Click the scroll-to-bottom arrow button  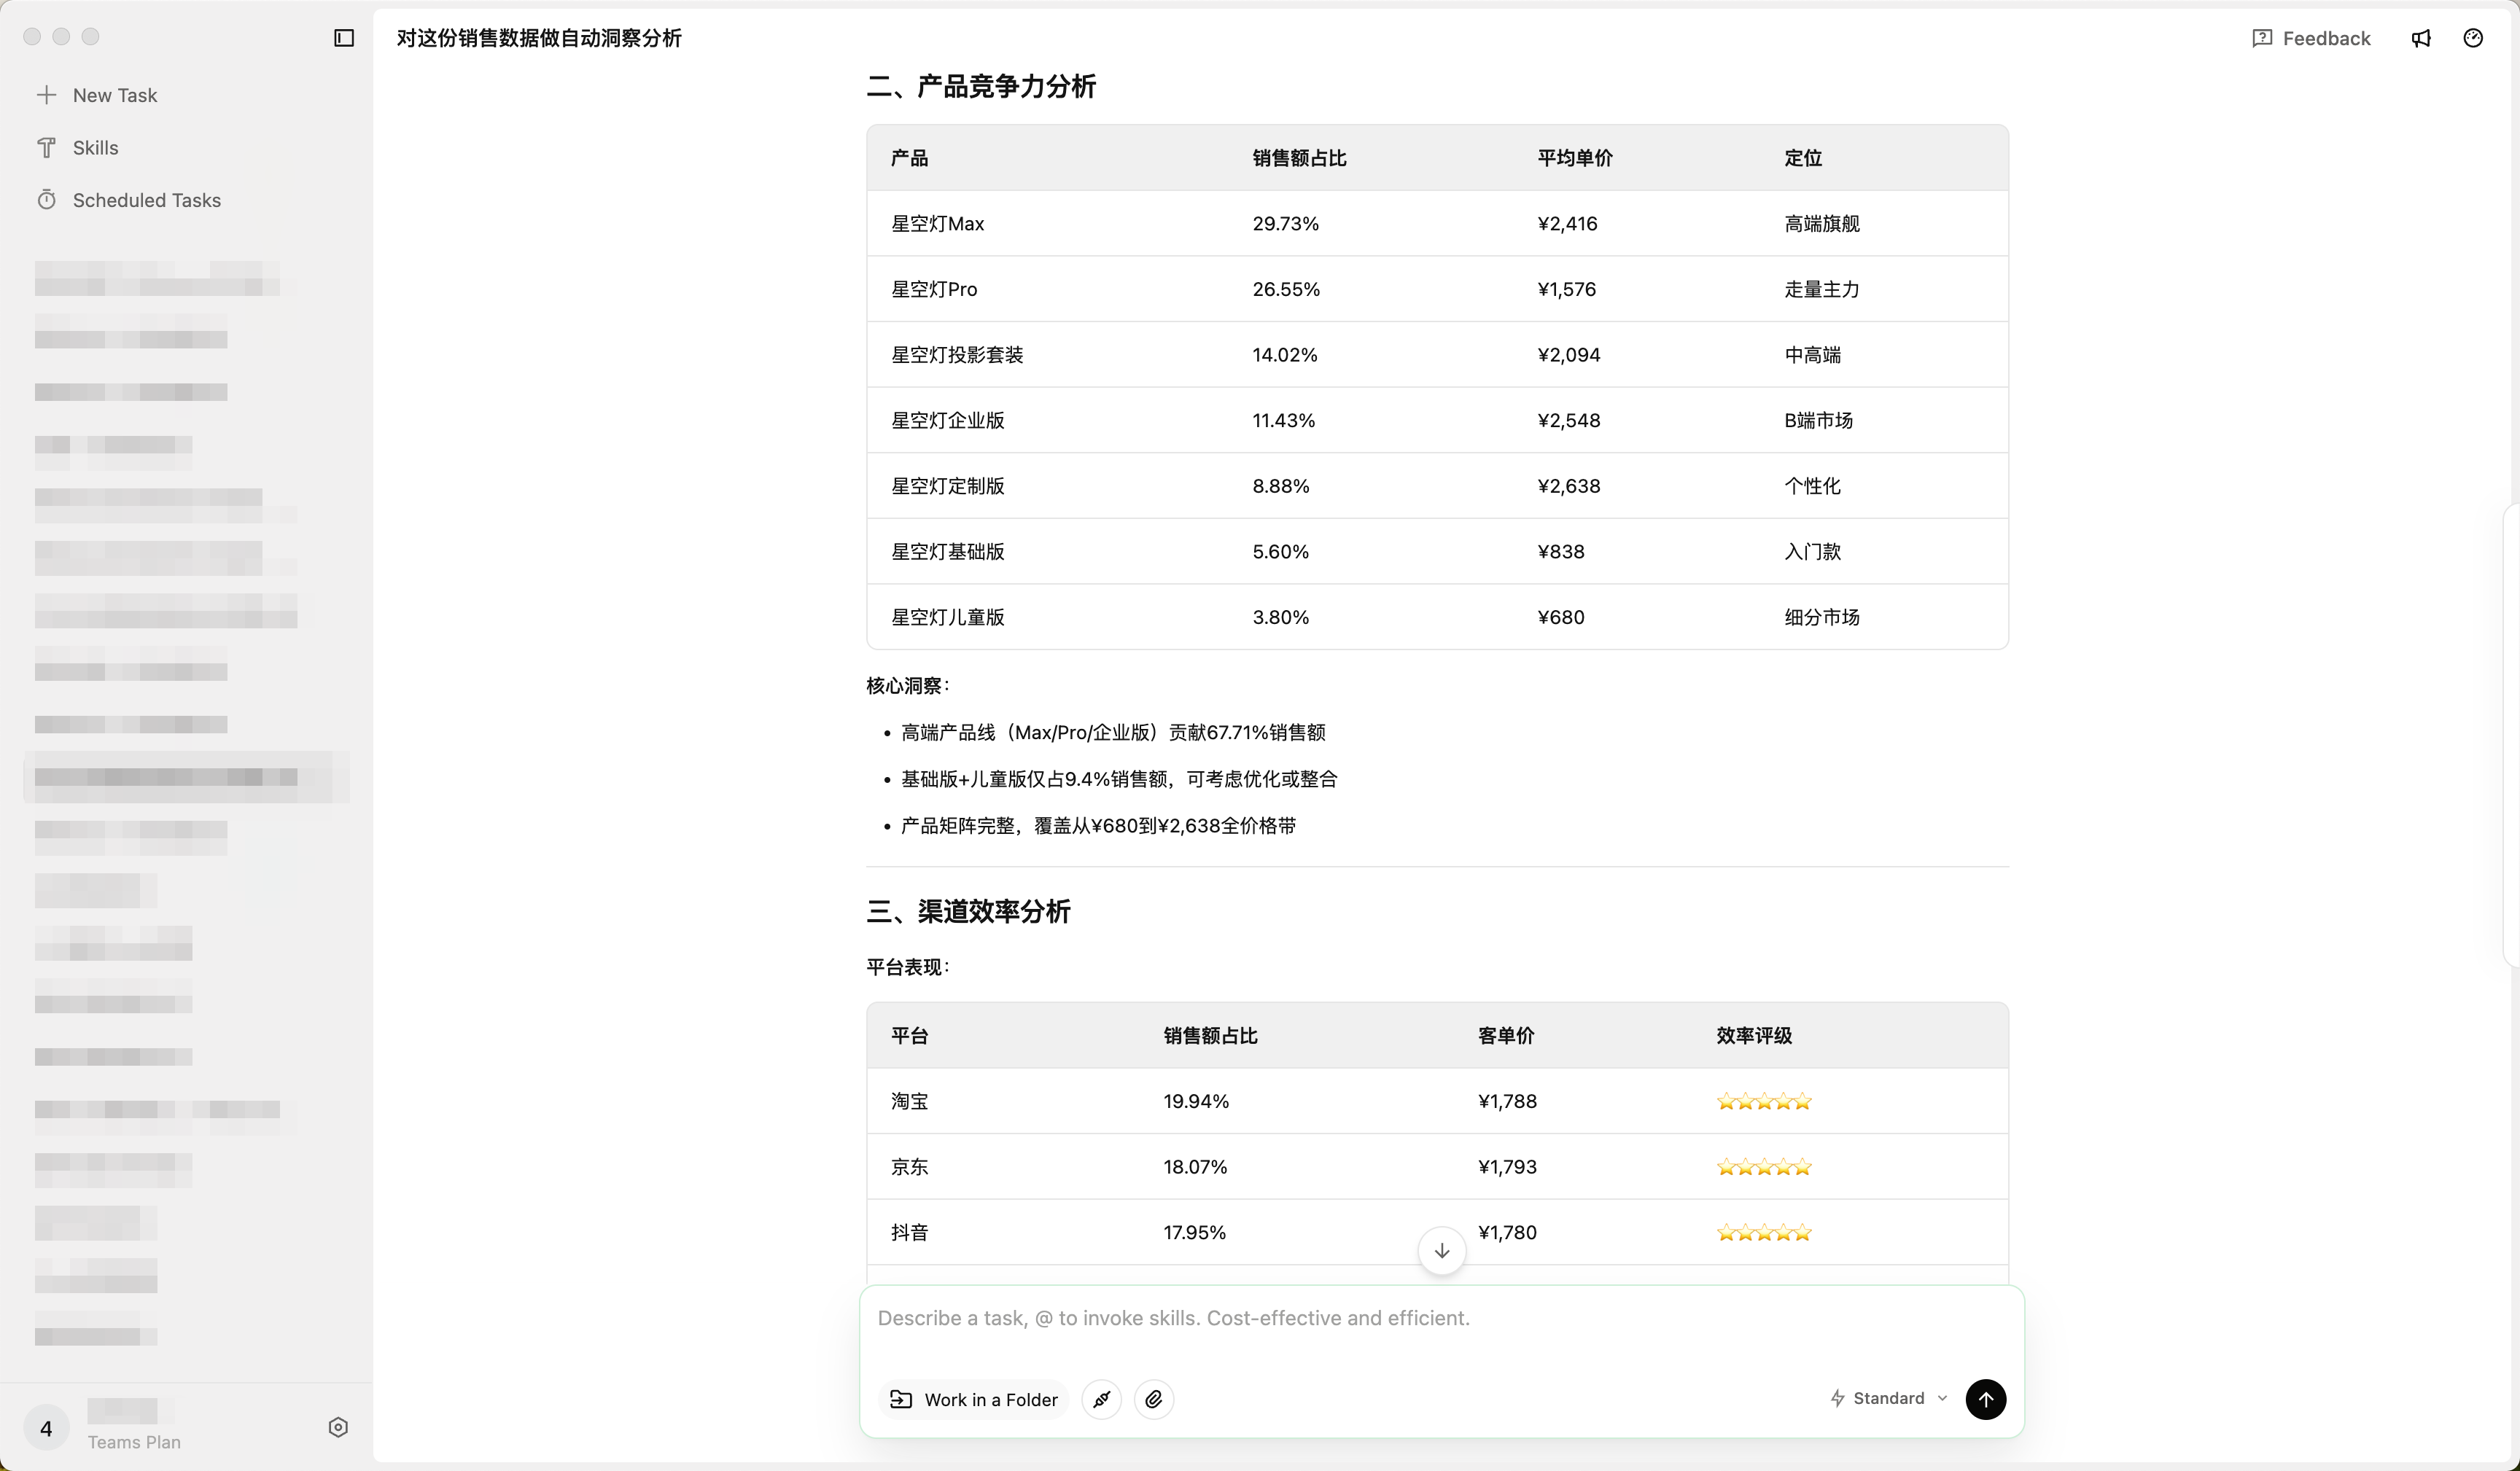(1441, 1251)
